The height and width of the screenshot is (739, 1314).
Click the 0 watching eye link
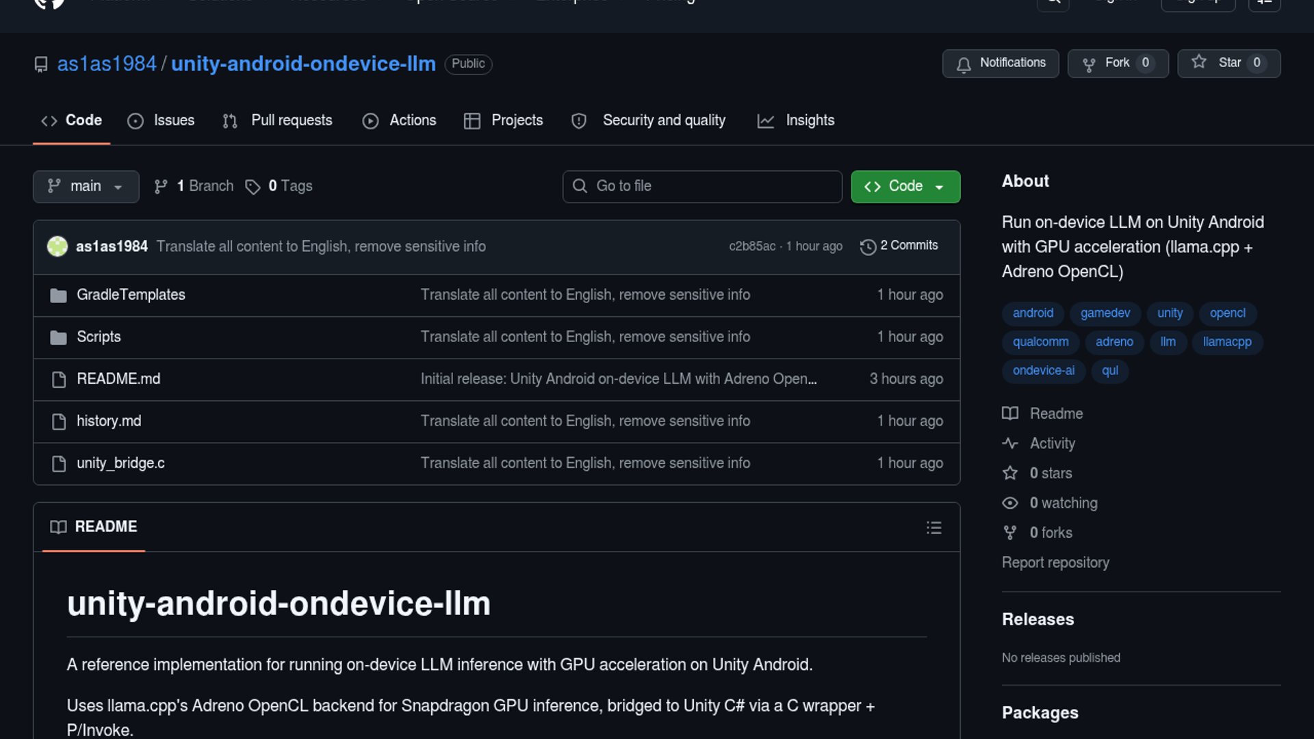click(x=1063, y=503)
